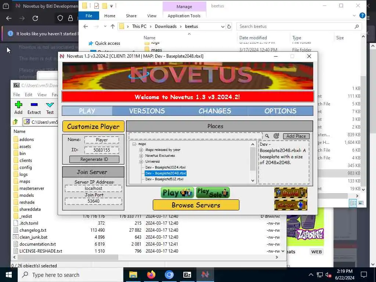Viewport: 376px width, 282px height.
Task: Click the refresh places icon
Action: click(276, 136)
